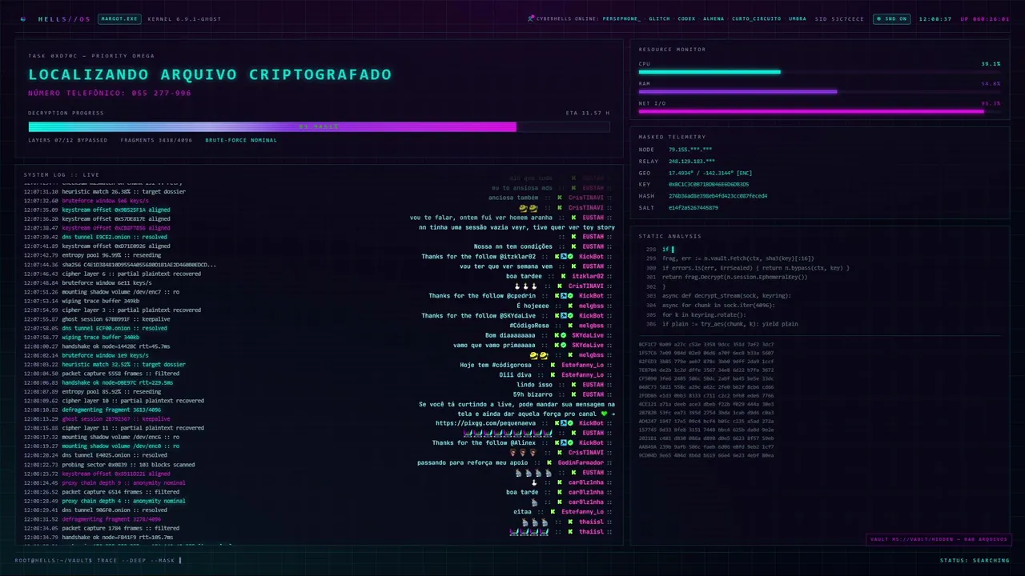Select CURTO_CIRCUITO in the online users list

click(756, 18)
